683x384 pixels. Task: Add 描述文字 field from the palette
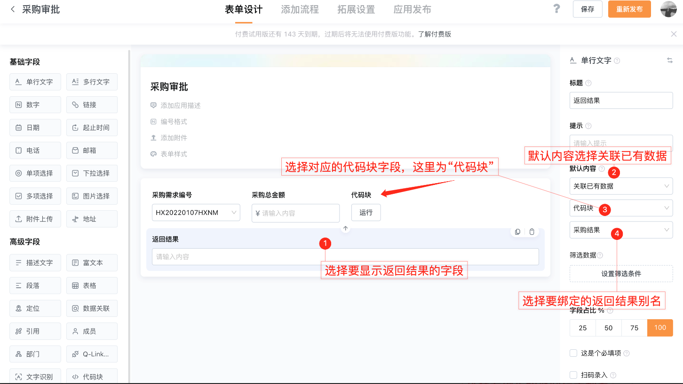pyautogui.click(x=35, y=263)
